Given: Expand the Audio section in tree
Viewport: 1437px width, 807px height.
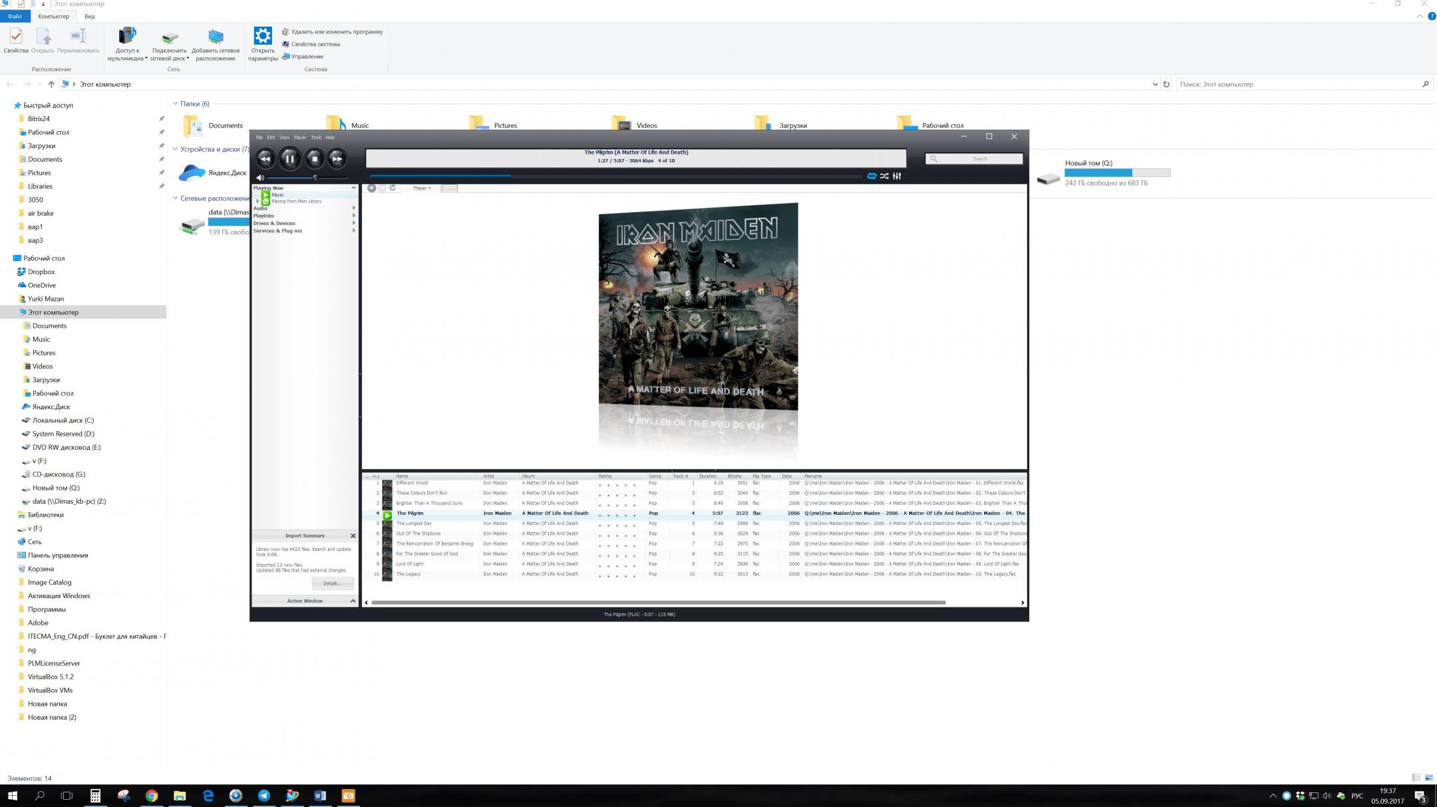Looking at the screenshot, I should click(353, 208).
